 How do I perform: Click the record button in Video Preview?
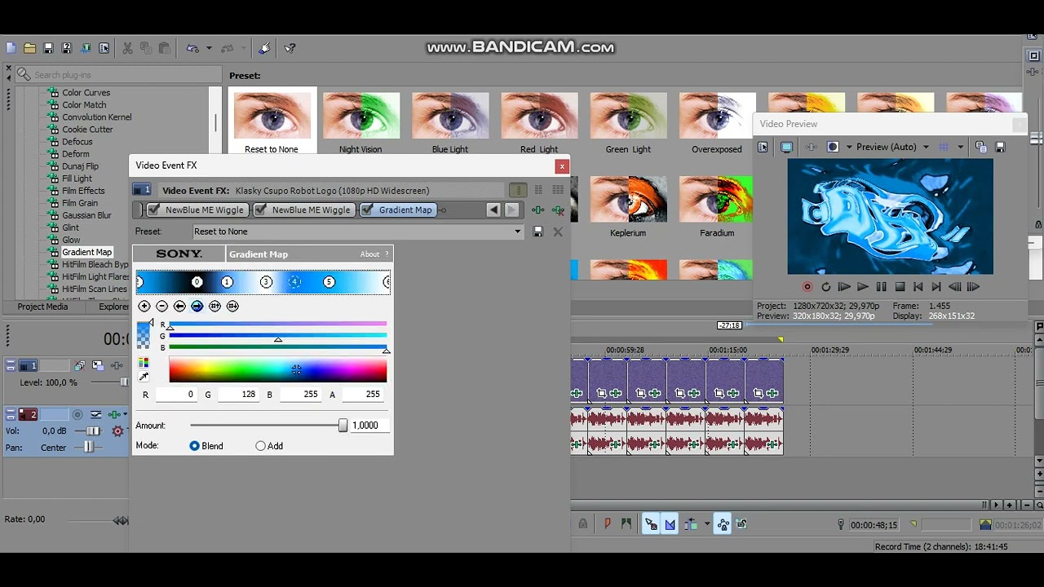point(807,287)
